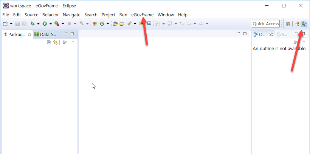Image resolution: width=310 pixels, height=154 pixels.
Task: Click the greyed-out Stop square icon
Action: coord(69,24)
